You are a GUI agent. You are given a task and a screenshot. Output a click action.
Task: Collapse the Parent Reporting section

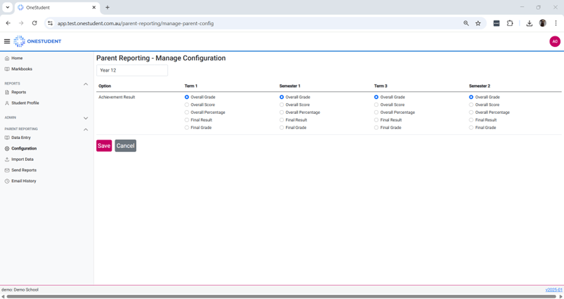click(x=85, y=129)
